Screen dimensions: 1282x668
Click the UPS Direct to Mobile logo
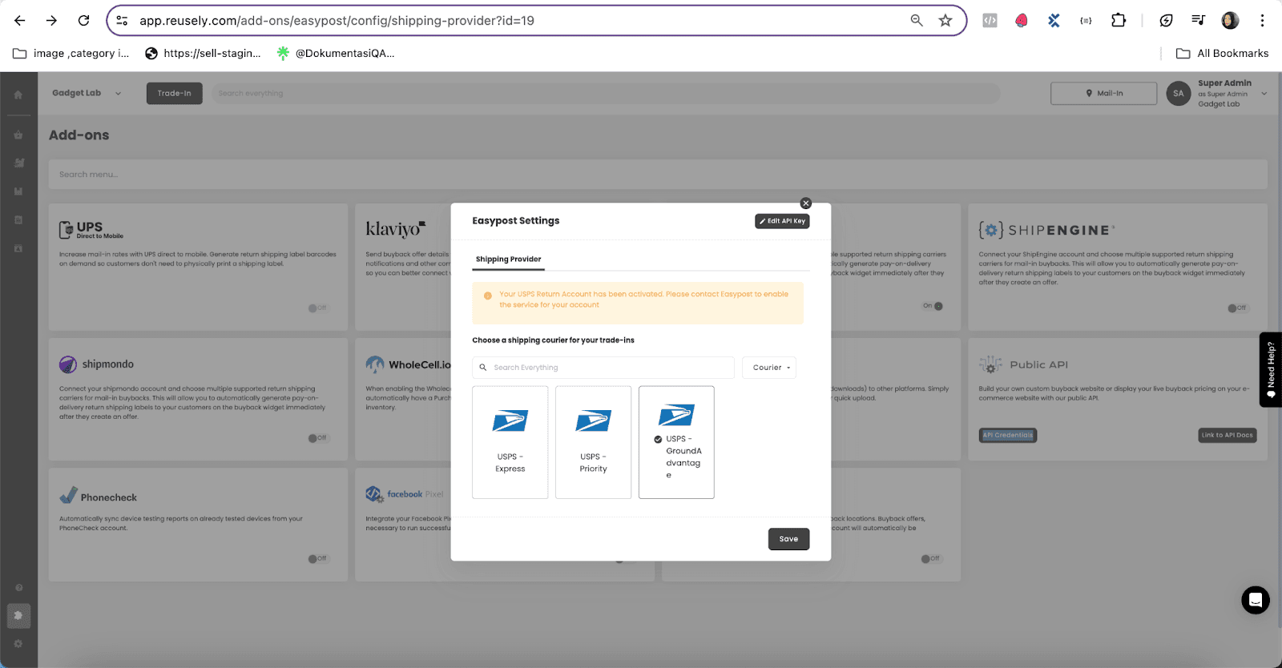[x=91, y=230]
